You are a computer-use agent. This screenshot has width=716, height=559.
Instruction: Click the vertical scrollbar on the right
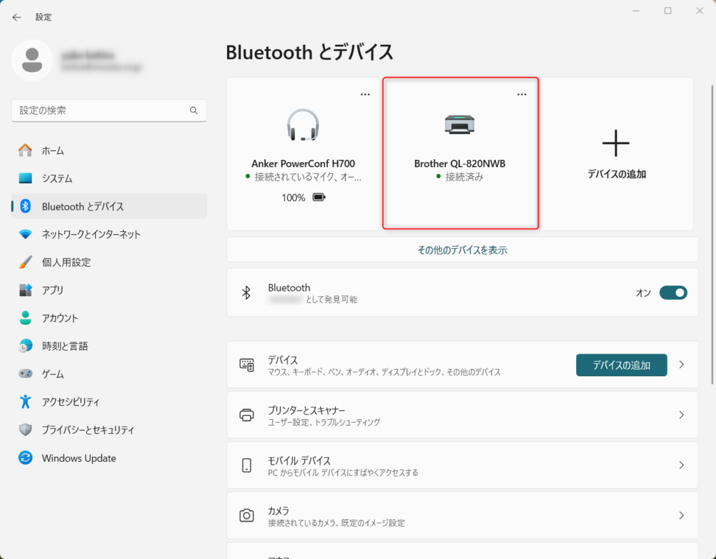coord(712,210)
